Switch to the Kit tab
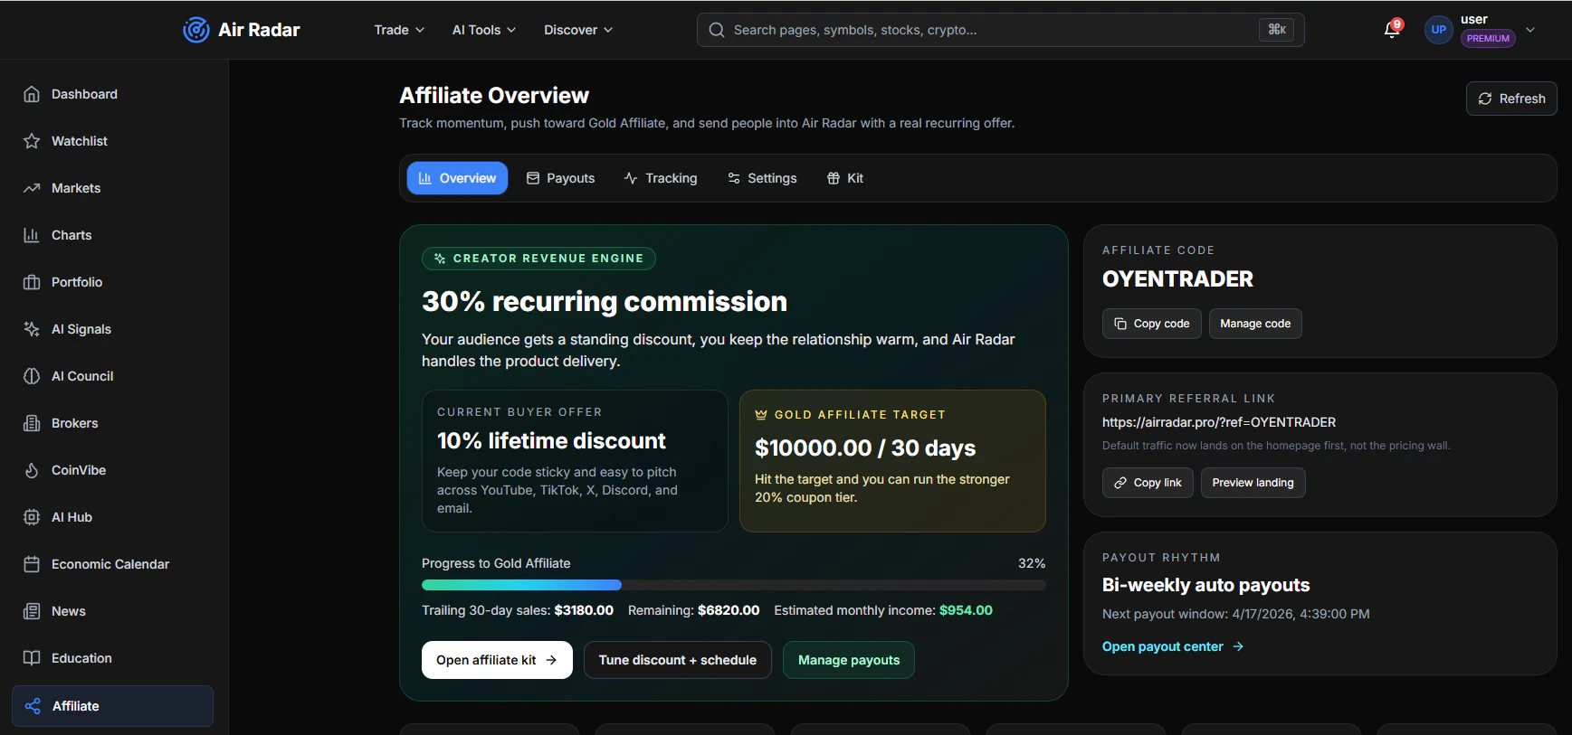The height and width of the screenshot is (735, 1572). 845,178
